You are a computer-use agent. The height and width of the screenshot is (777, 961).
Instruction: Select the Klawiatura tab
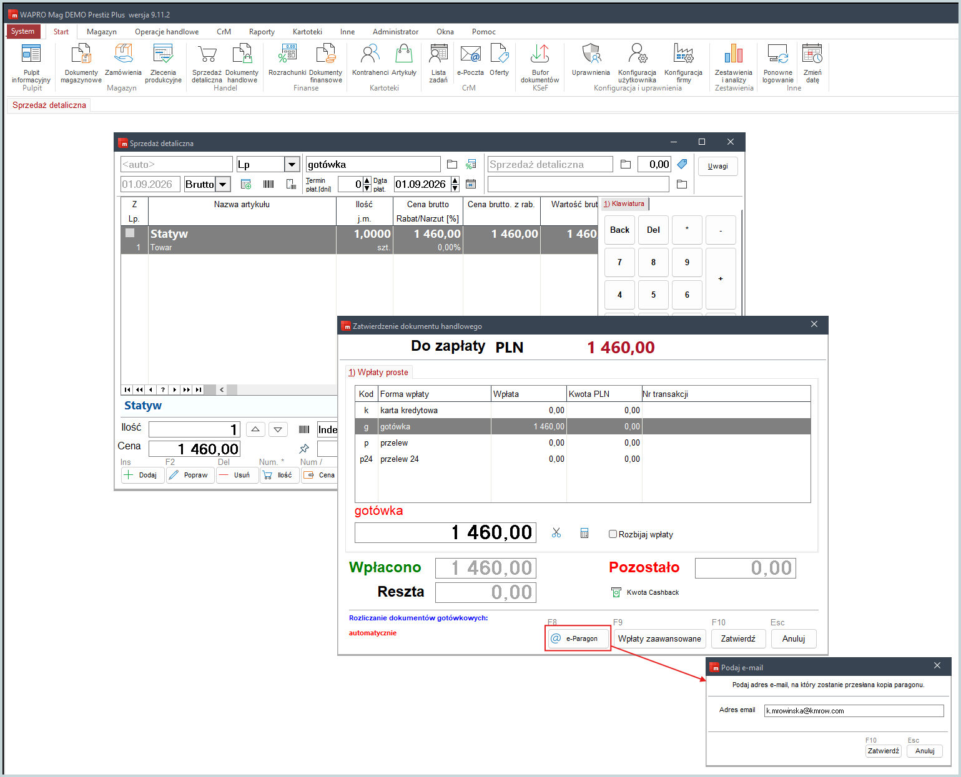(x=624, y=203)
